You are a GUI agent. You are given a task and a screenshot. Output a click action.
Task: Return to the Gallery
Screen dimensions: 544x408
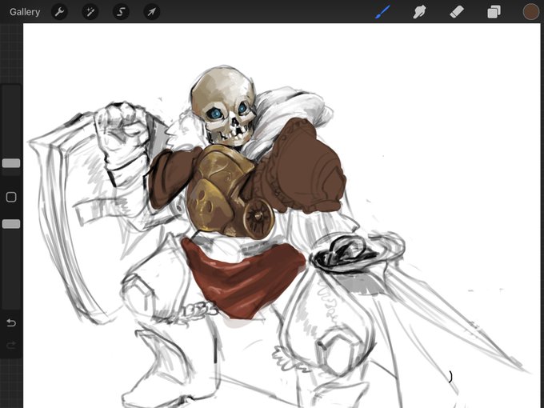click(x=25, y=12)
